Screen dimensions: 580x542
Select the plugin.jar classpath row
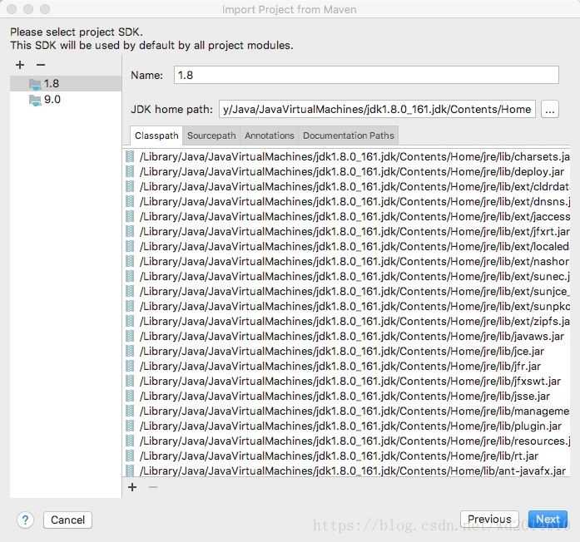pyautogui.click(x=346, y=426)
